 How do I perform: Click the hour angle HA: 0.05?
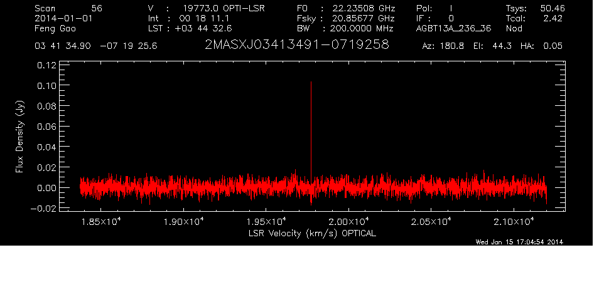[x=541, y=46]
